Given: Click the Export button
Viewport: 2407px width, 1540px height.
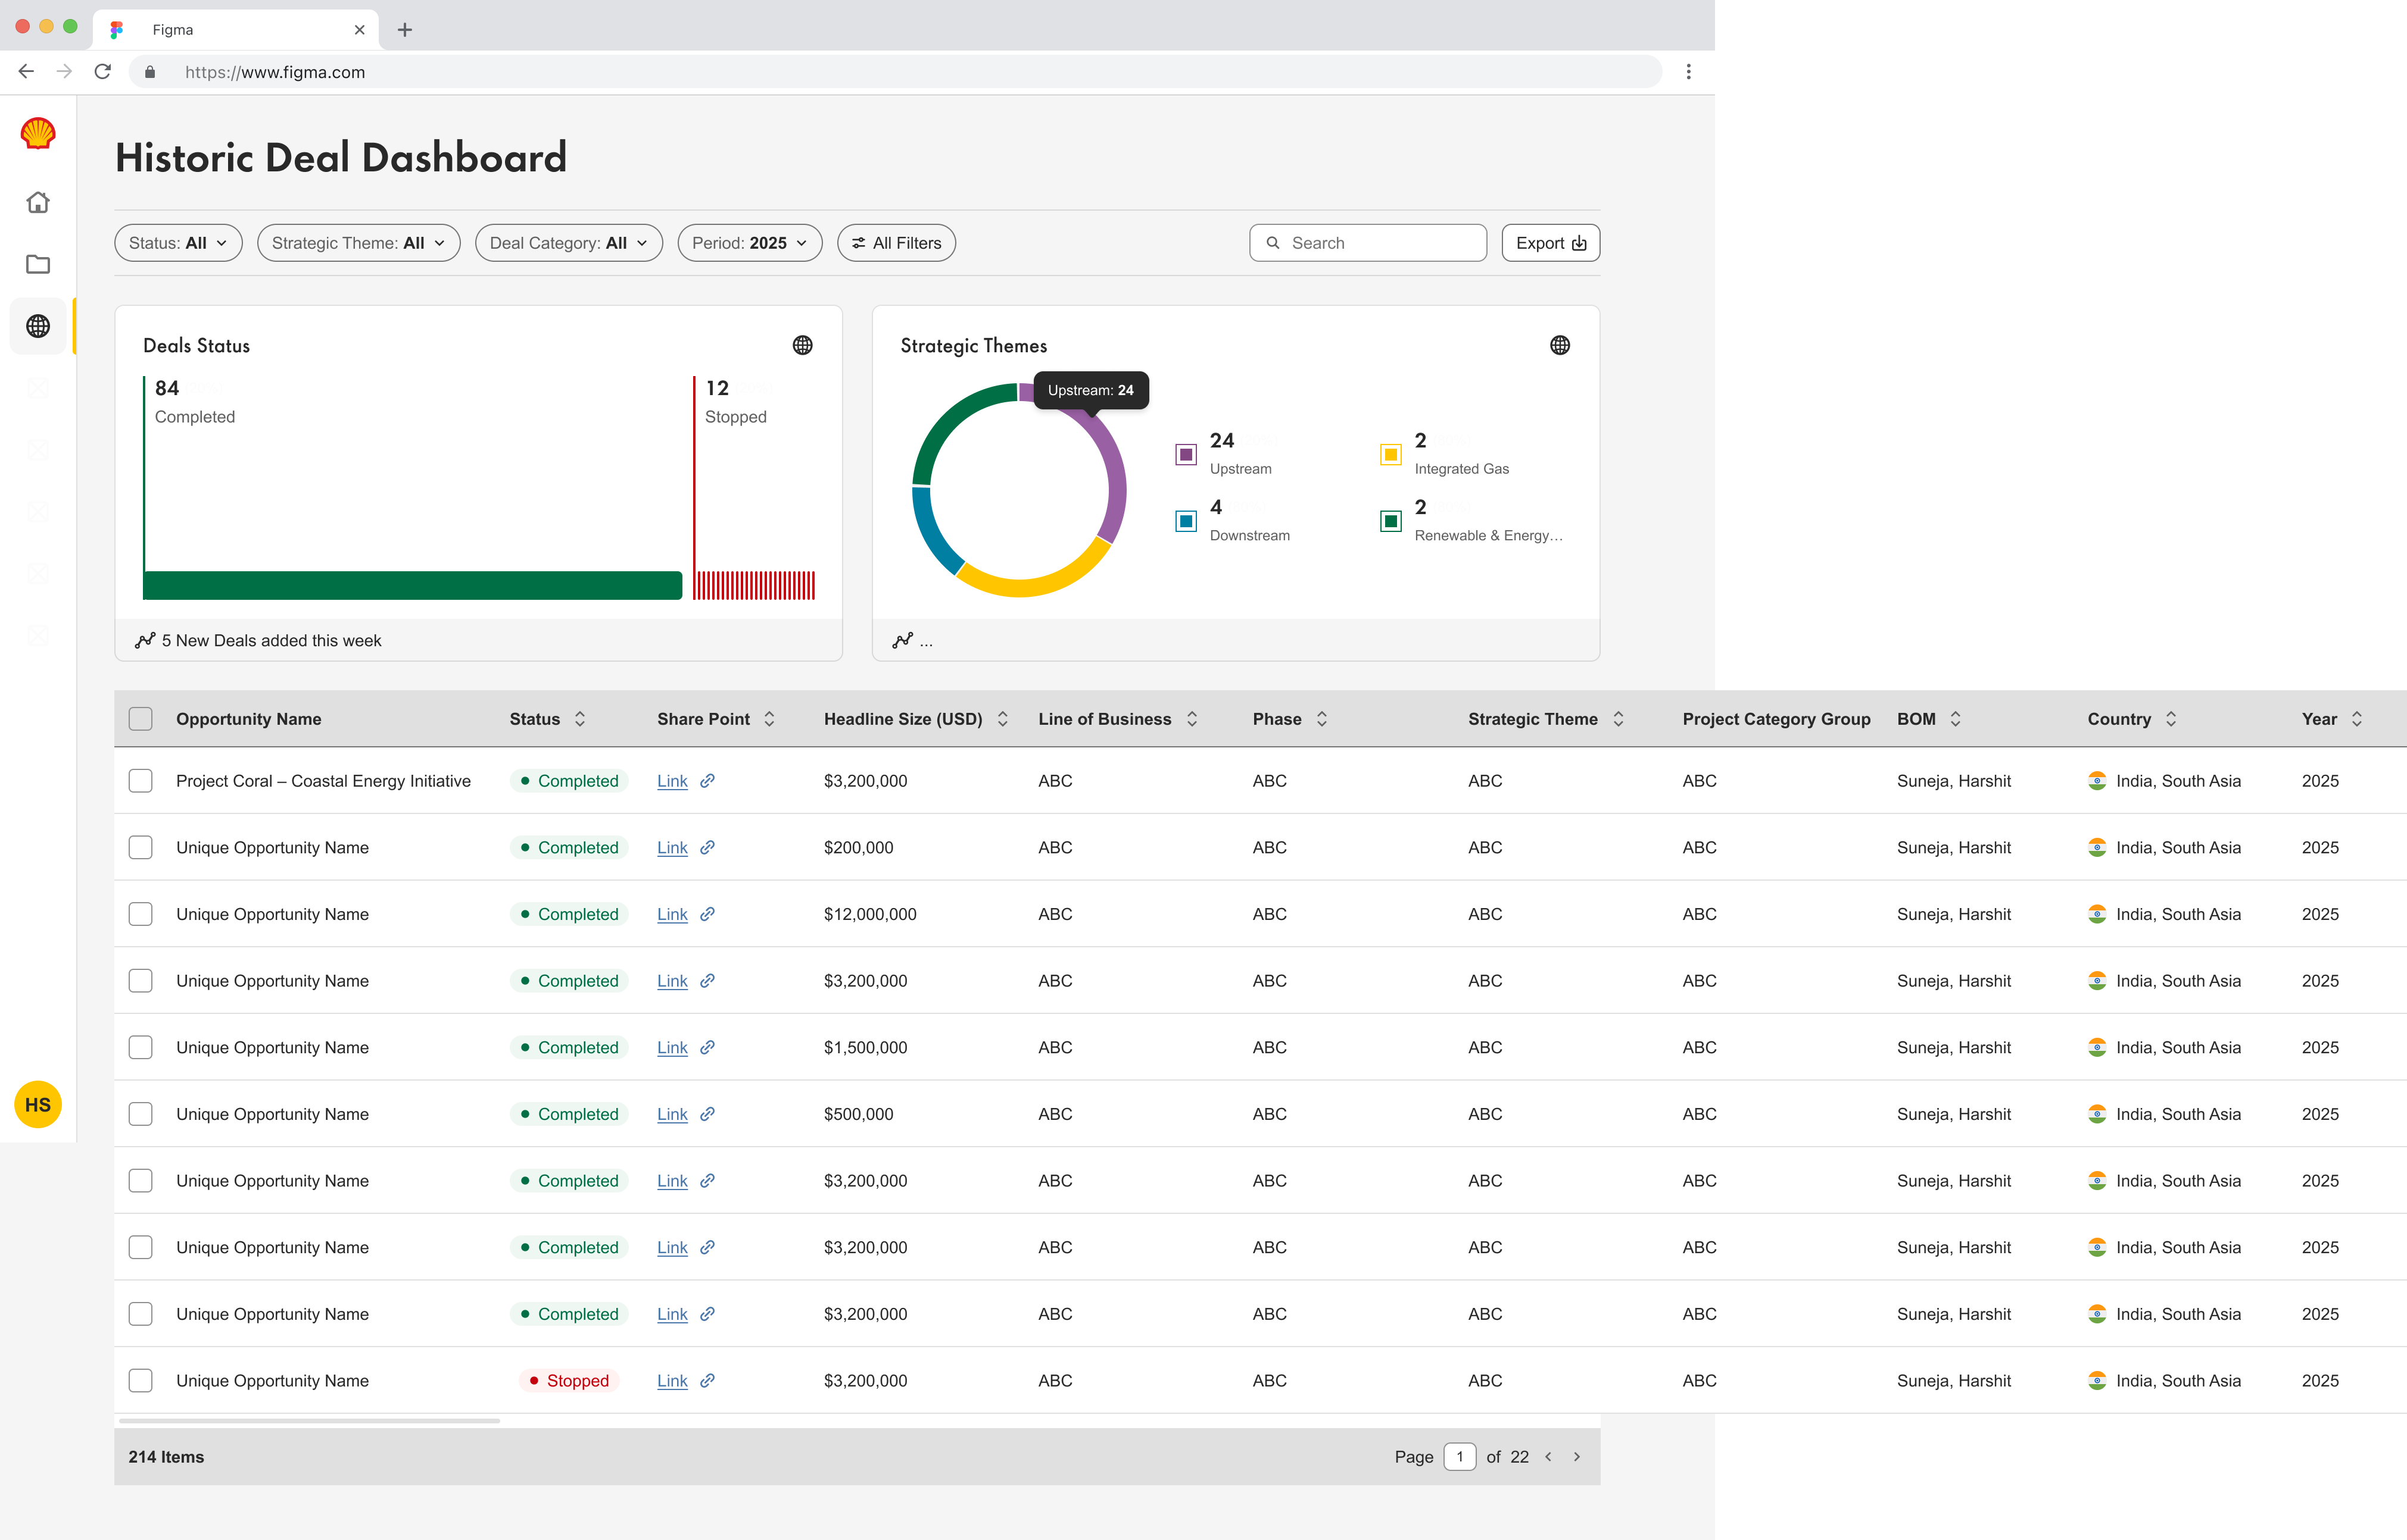Looking at the screenshot, I should pos(1550,243).
